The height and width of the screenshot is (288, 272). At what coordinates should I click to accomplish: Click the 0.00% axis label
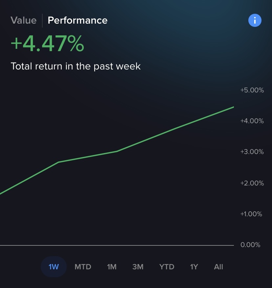click(250, 245)
